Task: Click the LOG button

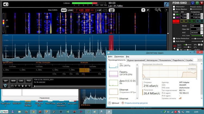Action: click(21, 81)
